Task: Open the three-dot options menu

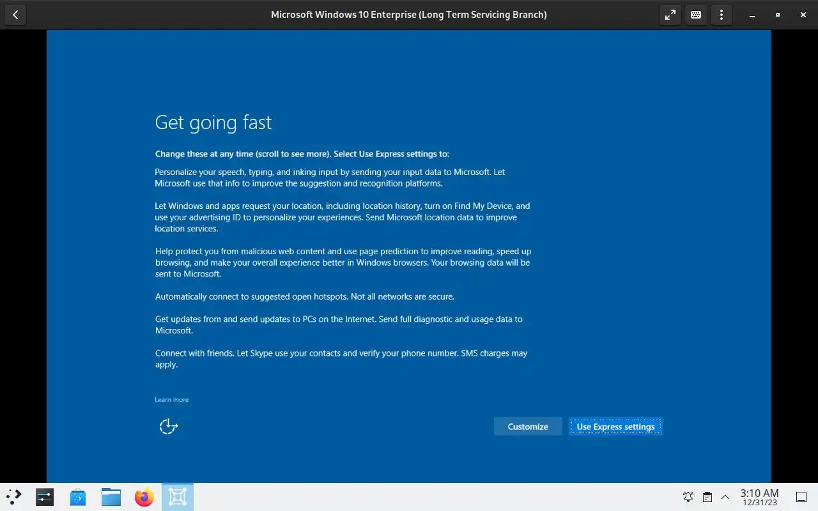Action: (722, 15)
